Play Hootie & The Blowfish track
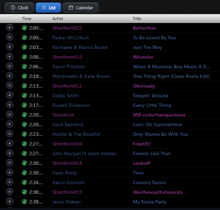This screenshot has height=210, width=220. [x=10, y=134]
